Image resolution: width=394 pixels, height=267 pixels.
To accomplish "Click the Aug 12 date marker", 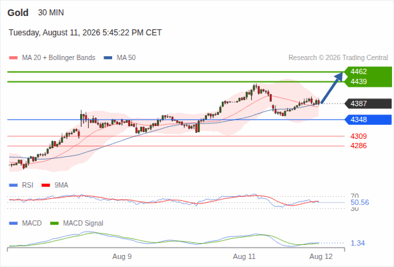I will 321,257.
